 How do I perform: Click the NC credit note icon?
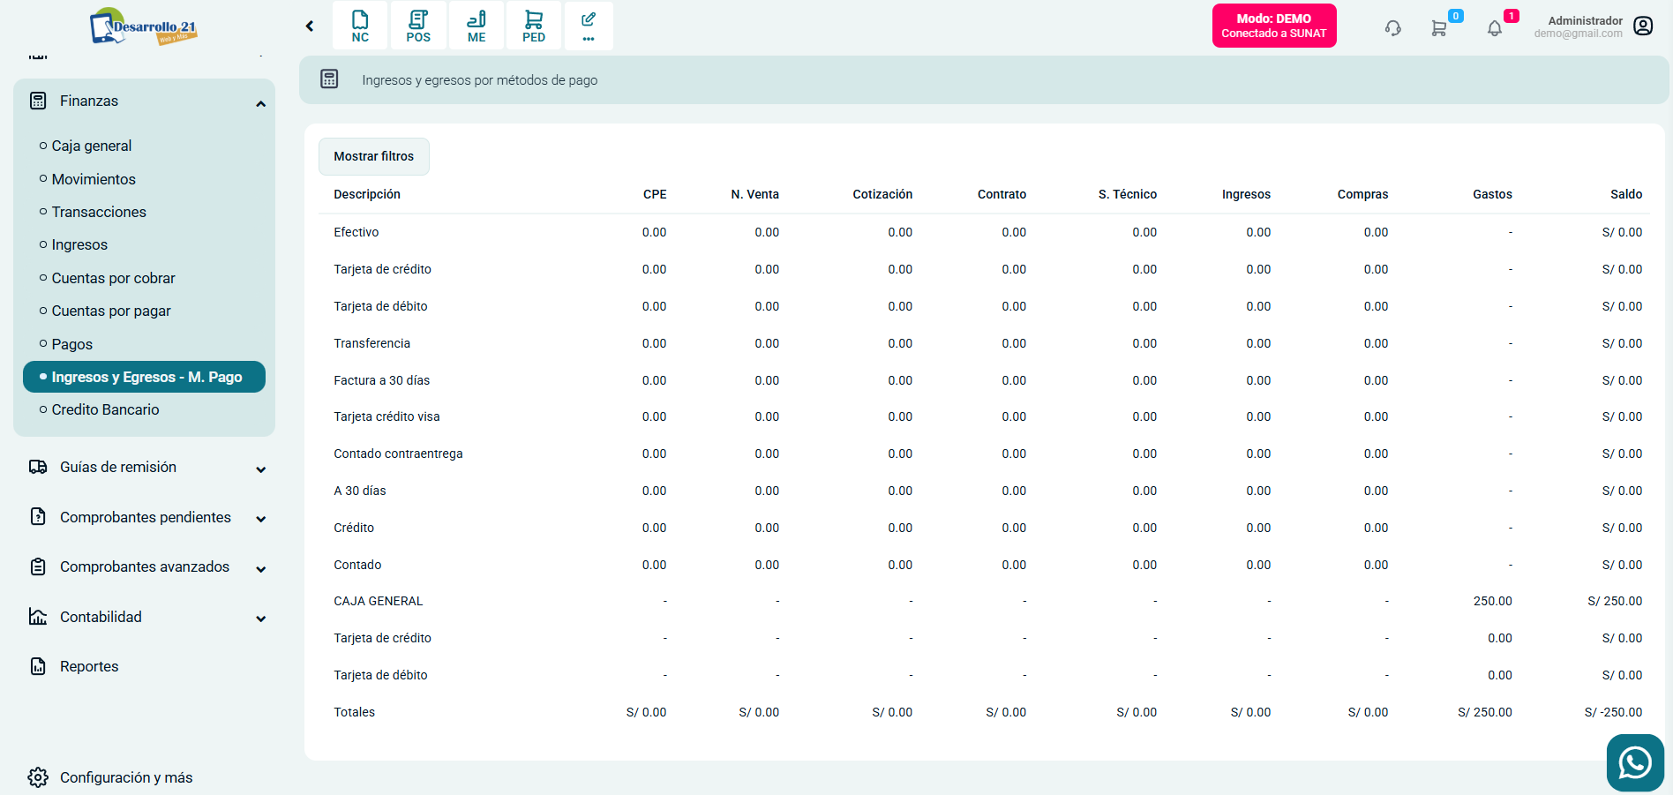[360, 26]
